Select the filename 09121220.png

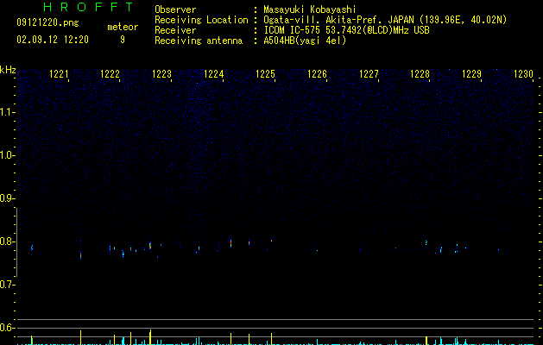click(x=47, y=23)
